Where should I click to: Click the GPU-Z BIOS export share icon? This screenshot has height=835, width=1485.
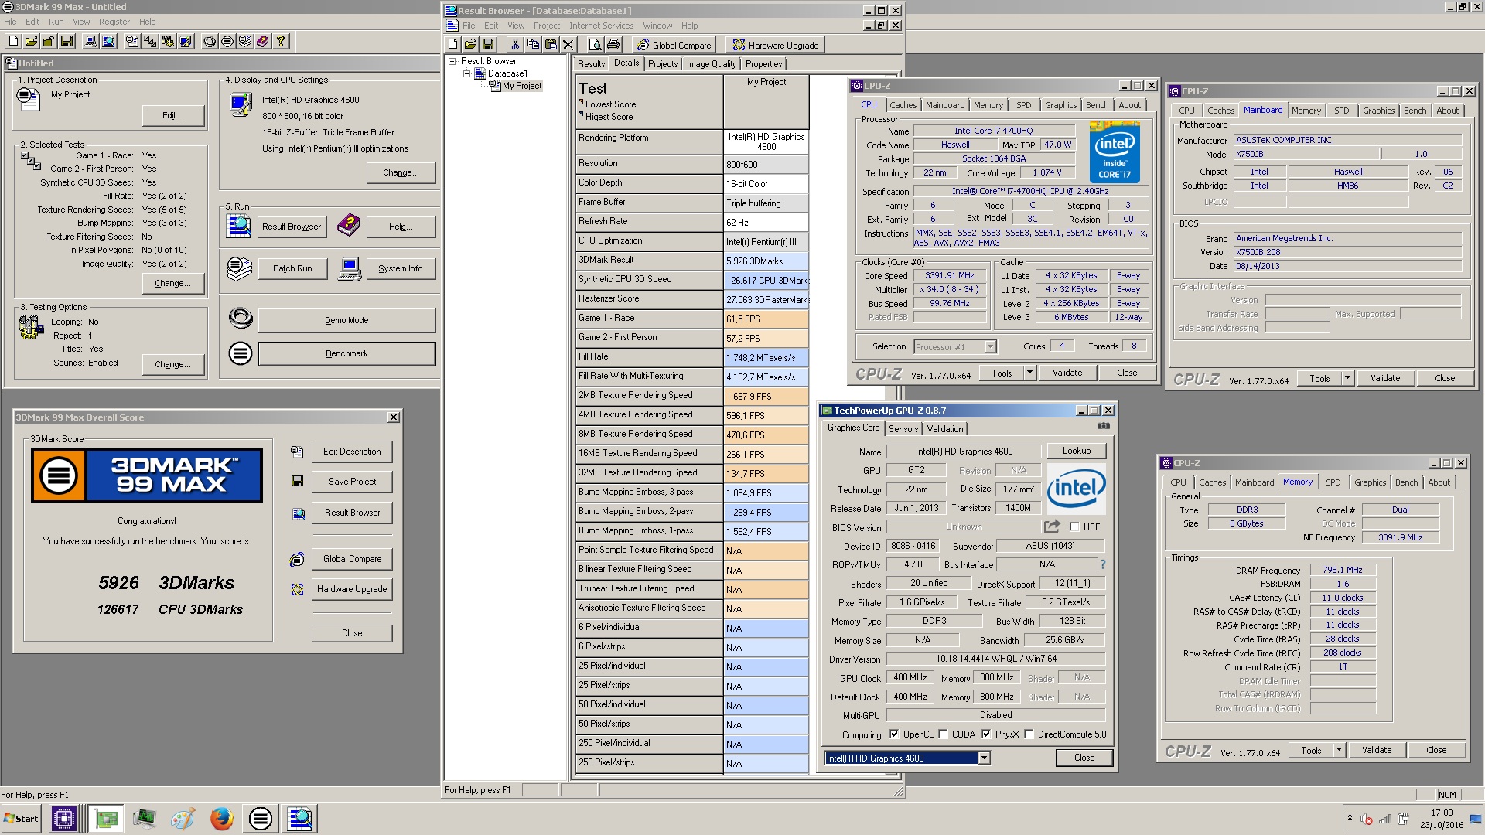click(x=1052, y=527)
